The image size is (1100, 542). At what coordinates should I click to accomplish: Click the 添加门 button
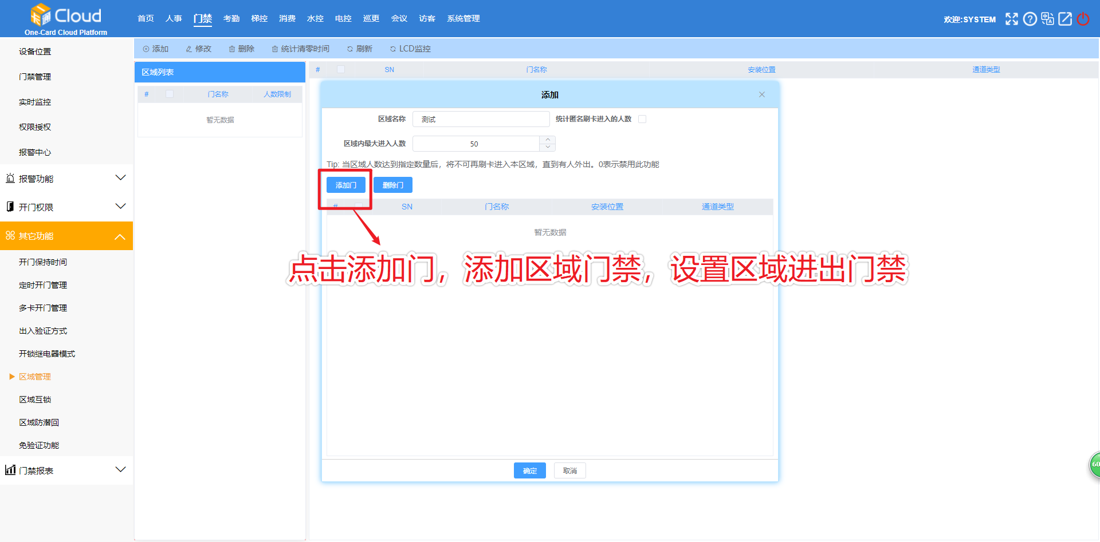[346, 185]
